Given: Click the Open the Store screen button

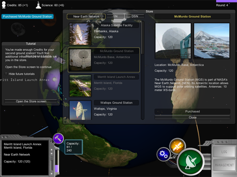Looking at the screenshot, I should [x=31, y=101].
